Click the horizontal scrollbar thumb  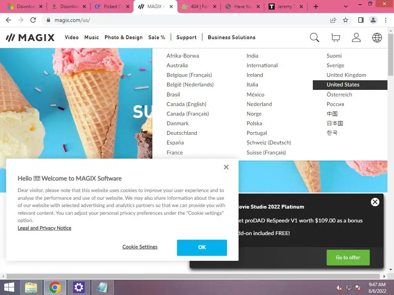point(193,276)
